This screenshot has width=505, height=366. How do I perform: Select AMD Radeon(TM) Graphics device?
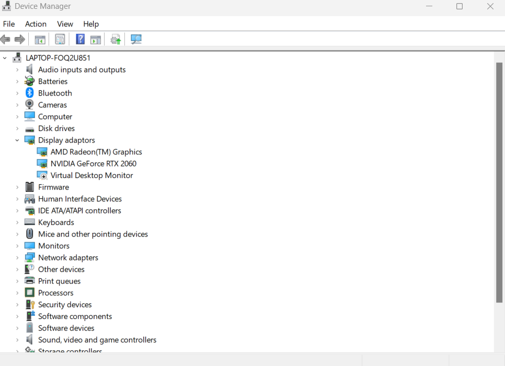[x=96, y=152]
